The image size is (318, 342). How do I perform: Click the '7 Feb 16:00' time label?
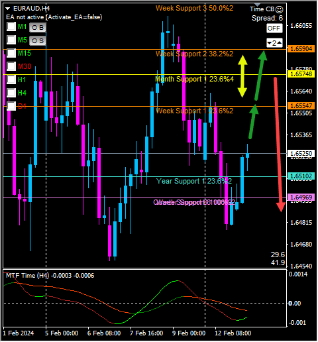point(146,333)
